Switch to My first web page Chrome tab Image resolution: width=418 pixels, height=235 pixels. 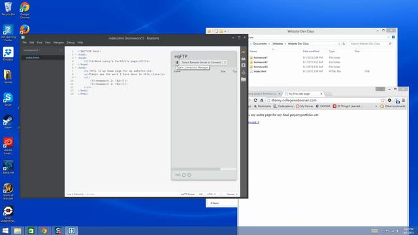click(x=304, y=94)
